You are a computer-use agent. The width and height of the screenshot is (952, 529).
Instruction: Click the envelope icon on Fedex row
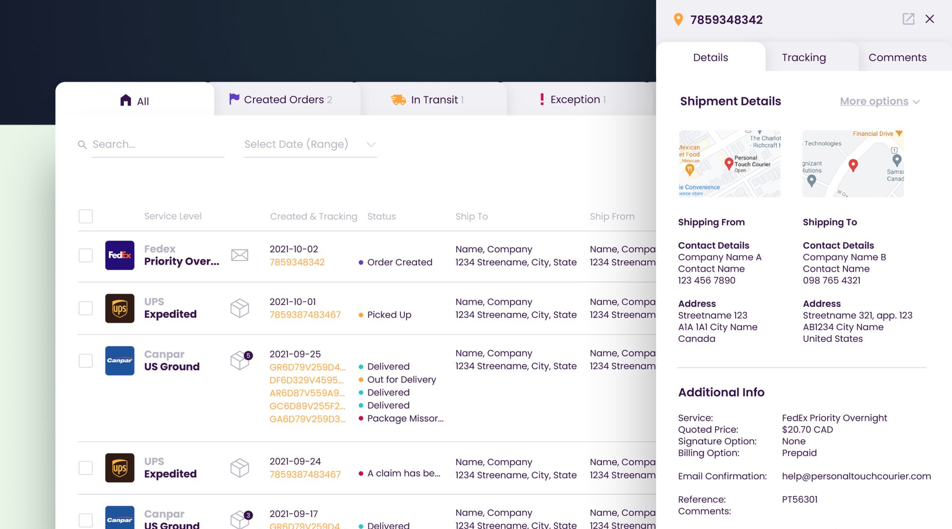(239, 255)
